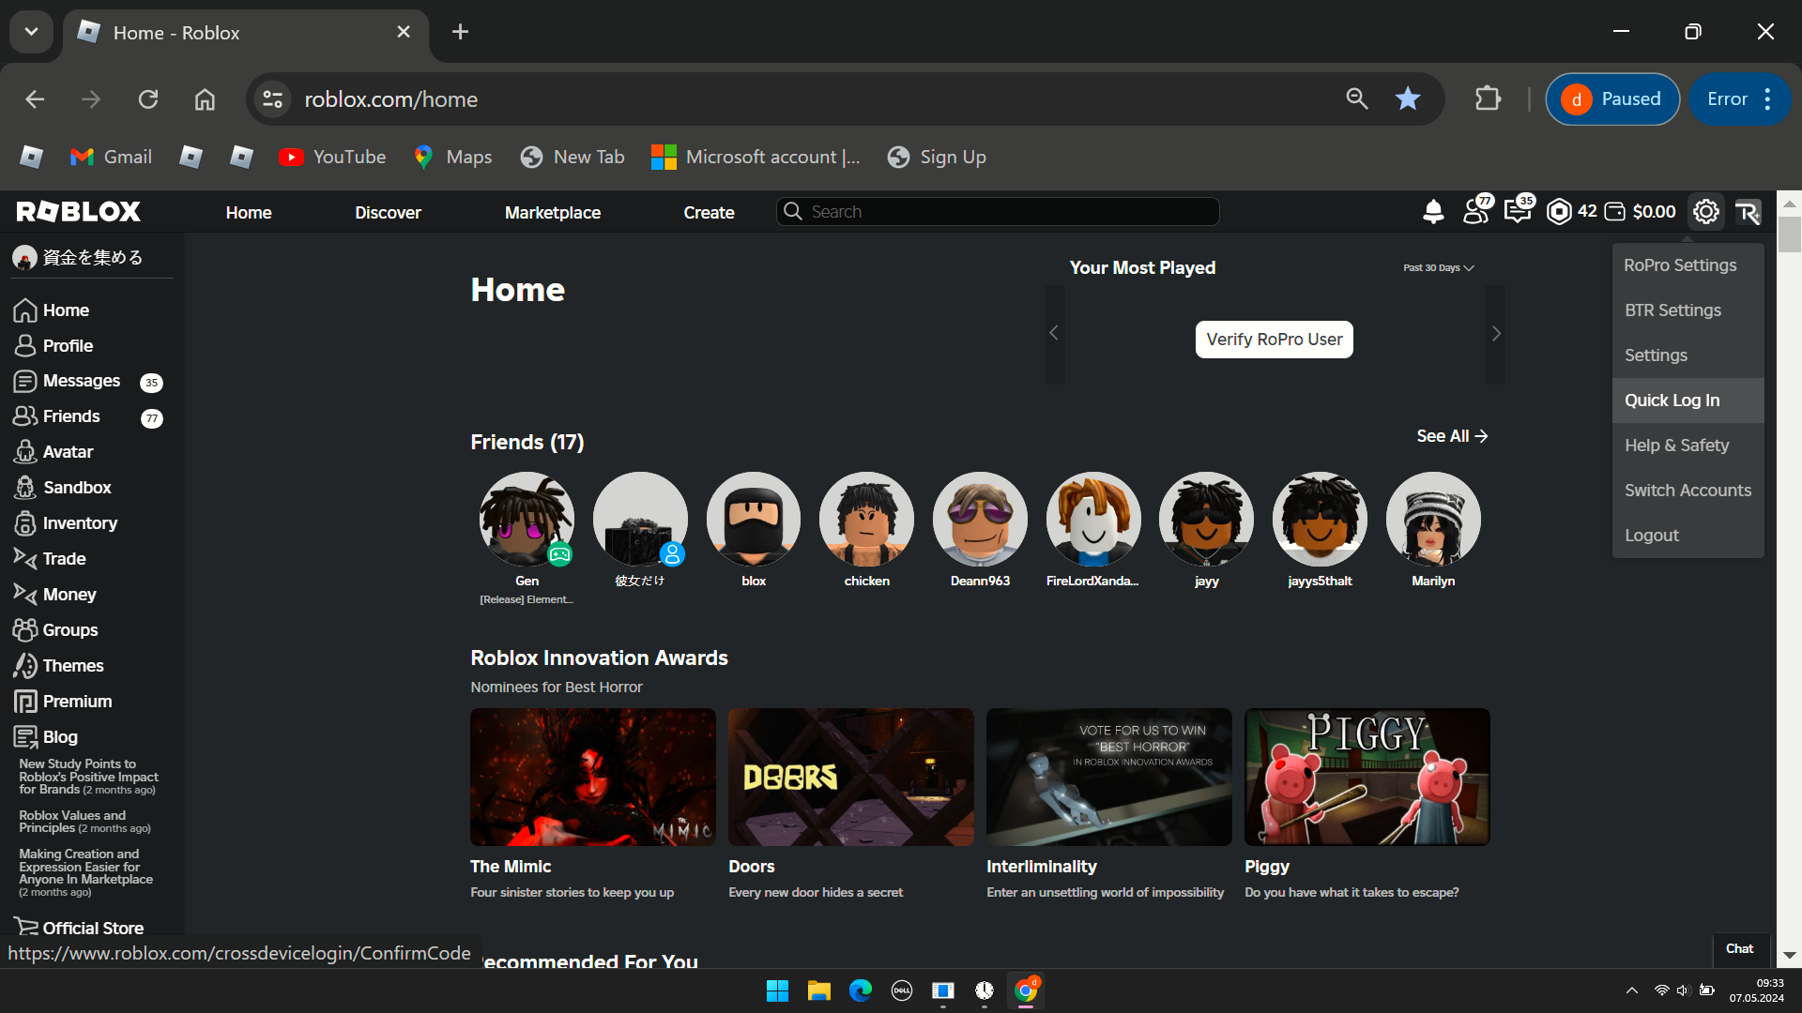1802x1013 pixels.
Task: Open Microsoft Edge from taskbar
Action: click(860, 990)
